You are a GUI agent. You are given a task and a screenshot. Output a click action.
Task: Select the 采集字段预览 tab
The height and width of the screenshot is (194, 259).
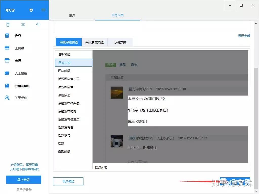click(69, 42)
